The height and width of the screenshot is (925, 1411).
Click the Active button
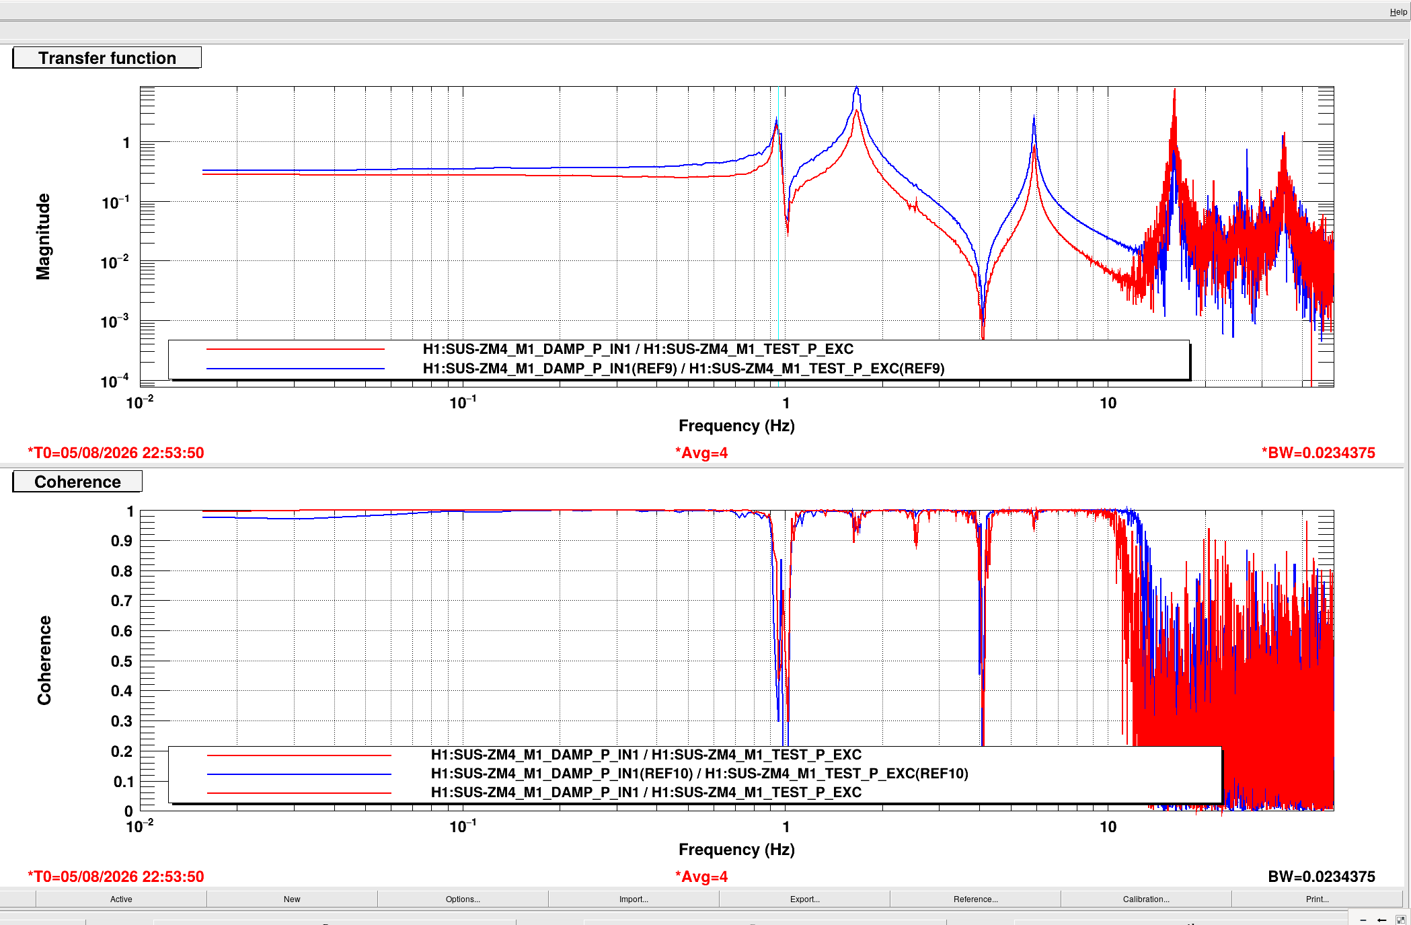pos(121,899)
